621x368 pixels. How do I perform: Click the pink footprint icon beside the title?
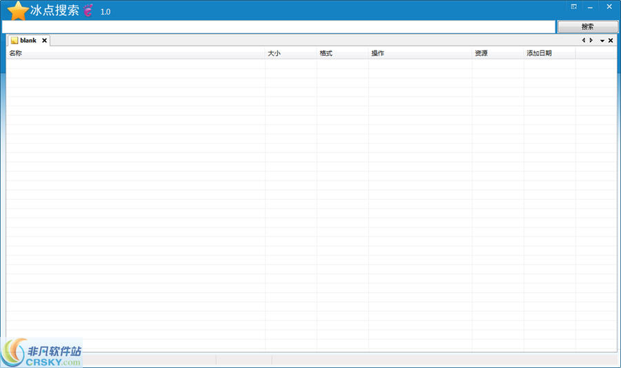click(88, 11)
